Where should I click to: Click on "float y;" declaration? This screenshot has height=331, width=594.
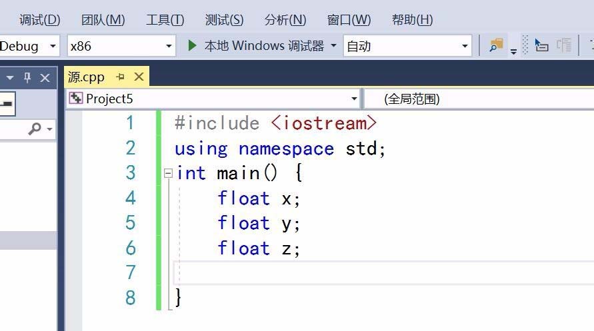259,223
